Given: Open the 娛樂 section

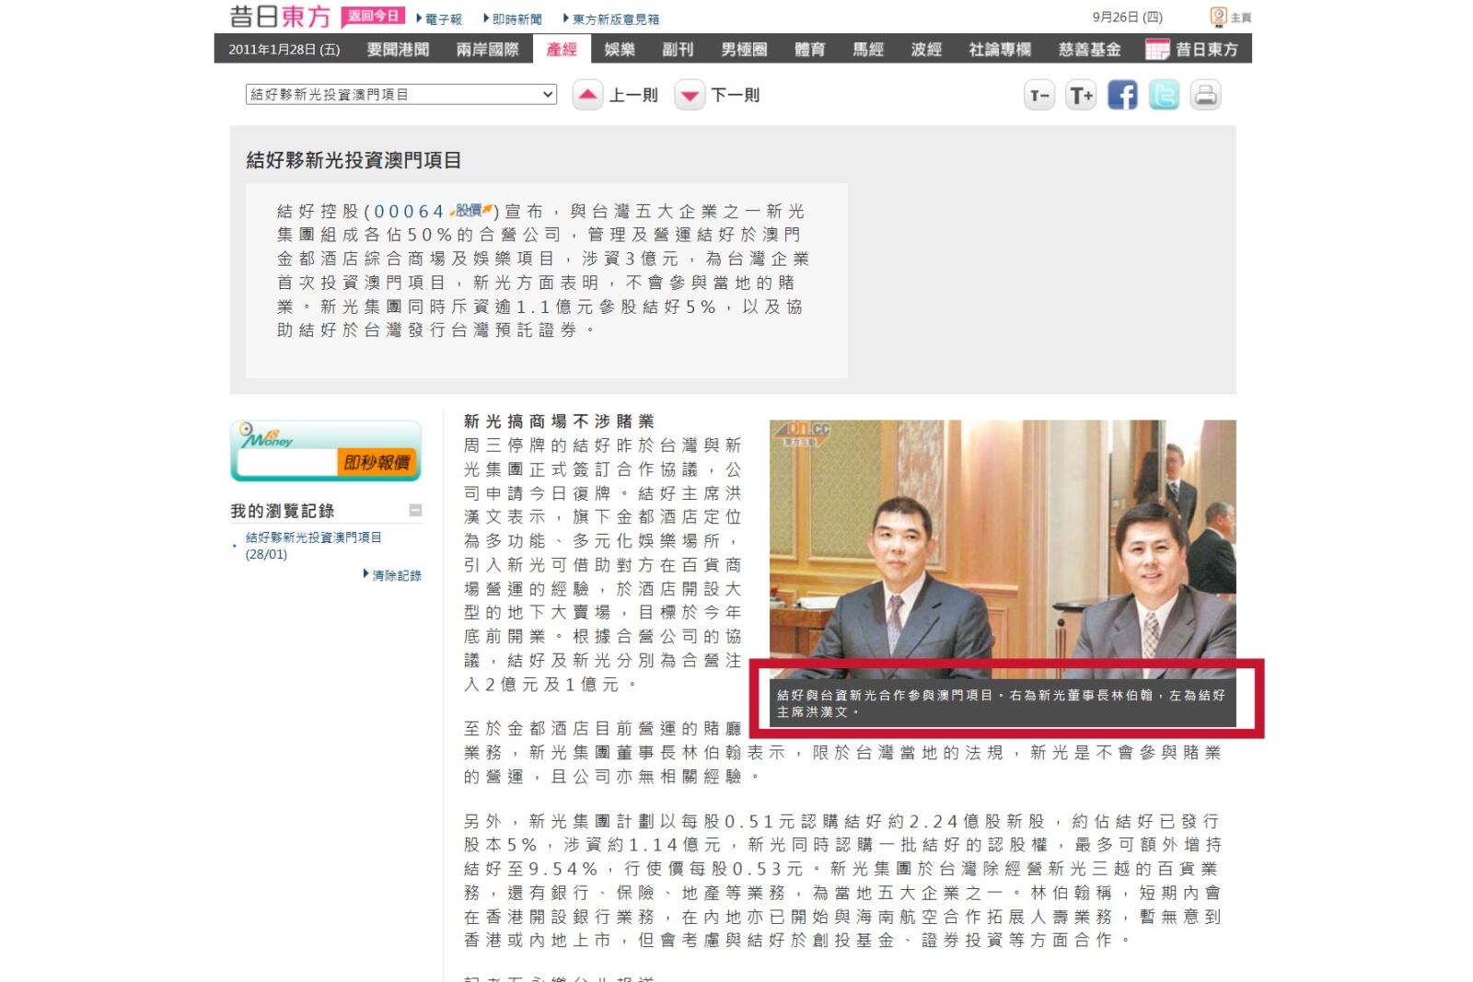Looking at the screenshot, I should [x=620, y=49].
